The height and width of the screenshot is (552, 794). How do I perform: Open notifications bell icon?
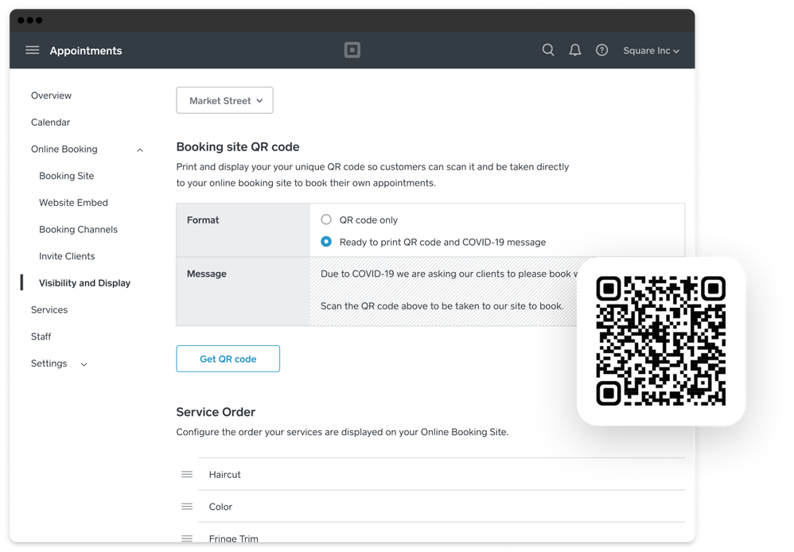pos(575,50)
